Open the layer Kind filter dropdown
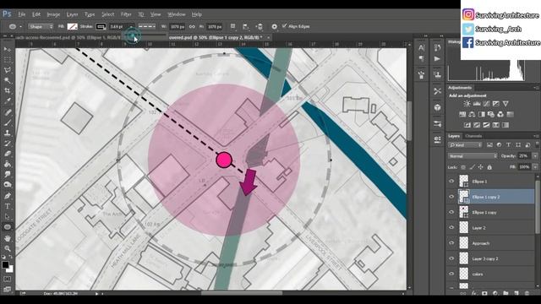Viewport: 541px width, 304px height. pos(465,145)
